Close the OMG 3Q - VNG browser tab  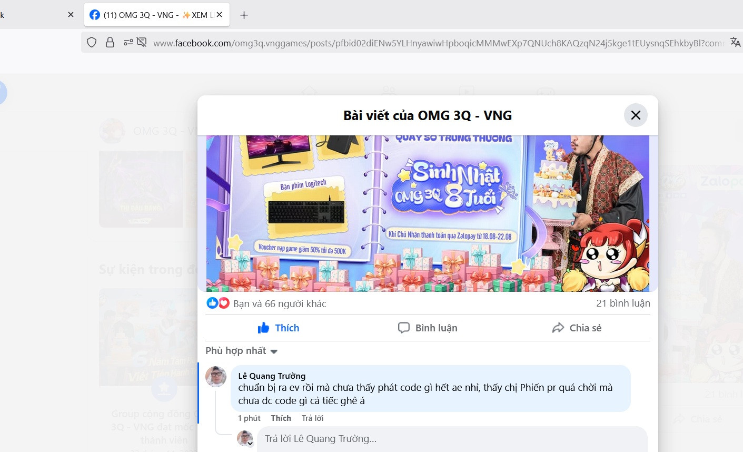220,15
